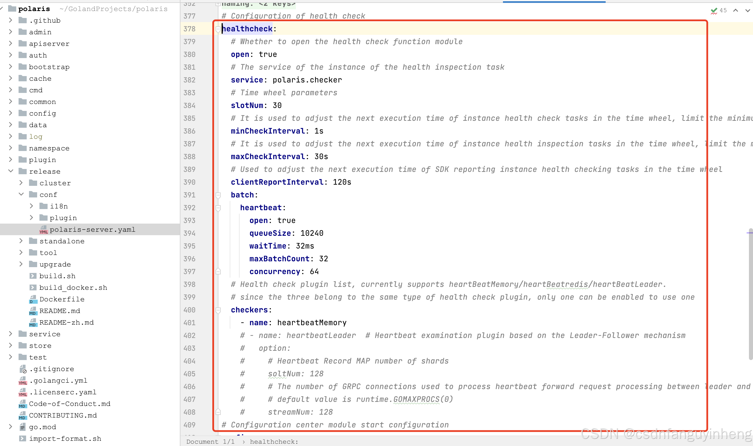Viewport: 753px width, 446px height.
Task: Collapse the healthcheck block fold marker
Action: (218, 29)
